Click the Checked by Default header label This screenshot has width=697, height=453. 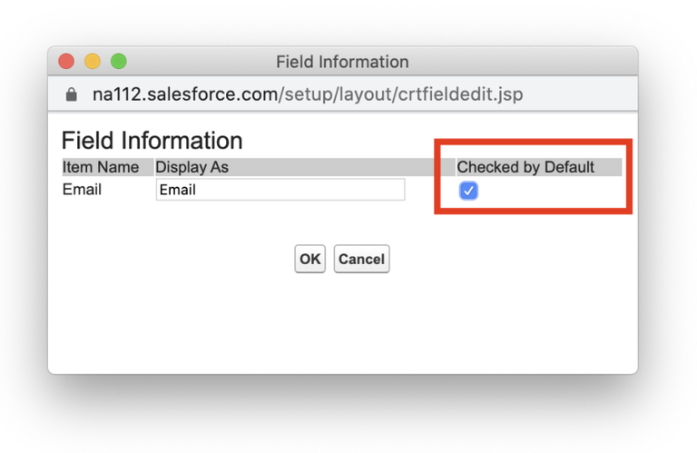coord(525,167)
